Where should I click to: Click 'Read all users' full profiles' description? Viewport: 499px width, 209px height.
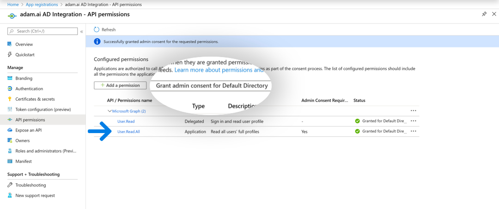pos(235,131)
